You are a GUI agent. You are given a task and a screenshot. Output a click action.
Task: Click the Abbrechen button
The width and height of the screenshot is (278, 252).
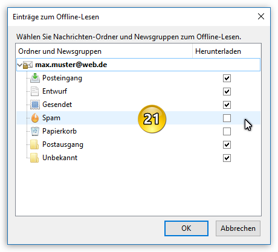(x=238, y=228)
